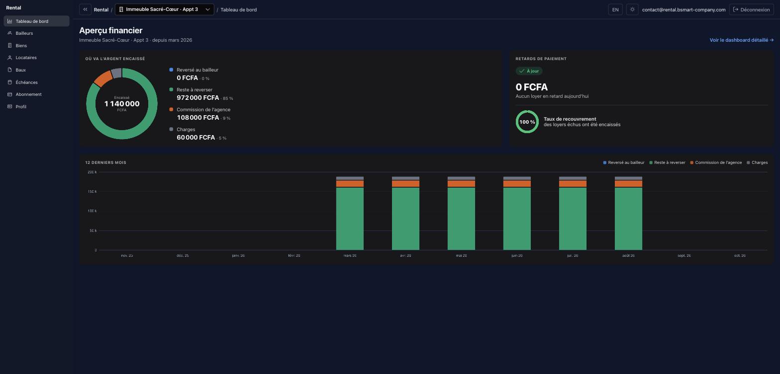
Task: Click the Locataires person icon in sidebar
Action: [9, 58]
